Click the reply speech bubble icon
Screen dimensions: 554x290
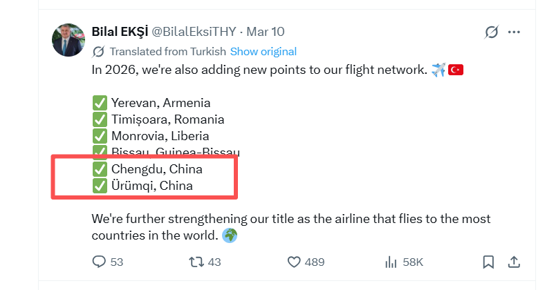pyautogui.click(x=98, y=262)
